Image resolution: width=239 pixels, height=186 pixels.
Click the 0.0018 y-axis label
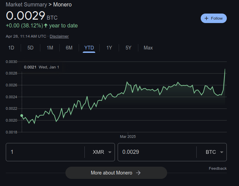click(12, 132)
